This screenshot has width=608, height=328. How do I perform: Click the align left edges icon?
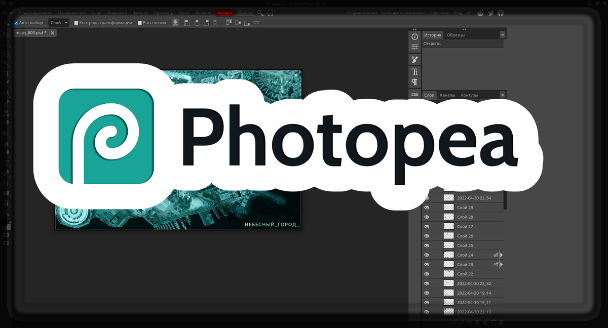[187, 22]
